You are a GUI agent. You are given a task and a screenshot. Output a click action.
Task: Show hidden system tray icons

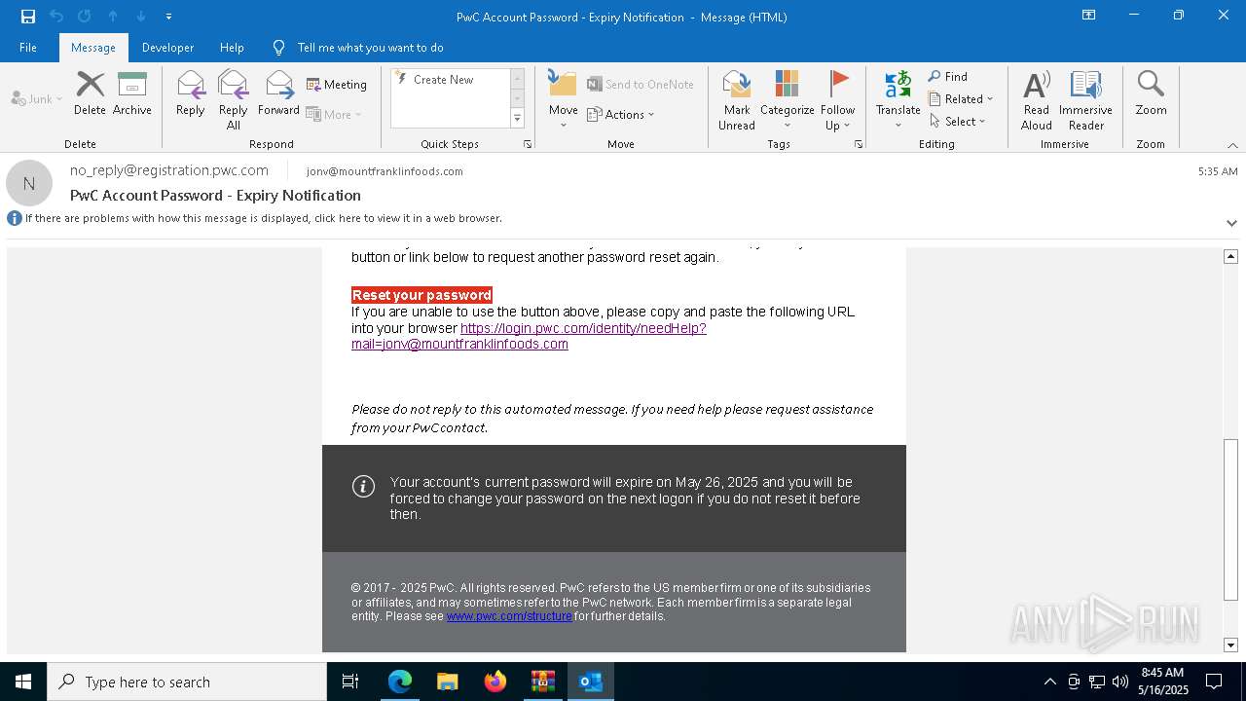pyautogui.click(x=1049, y=682)
